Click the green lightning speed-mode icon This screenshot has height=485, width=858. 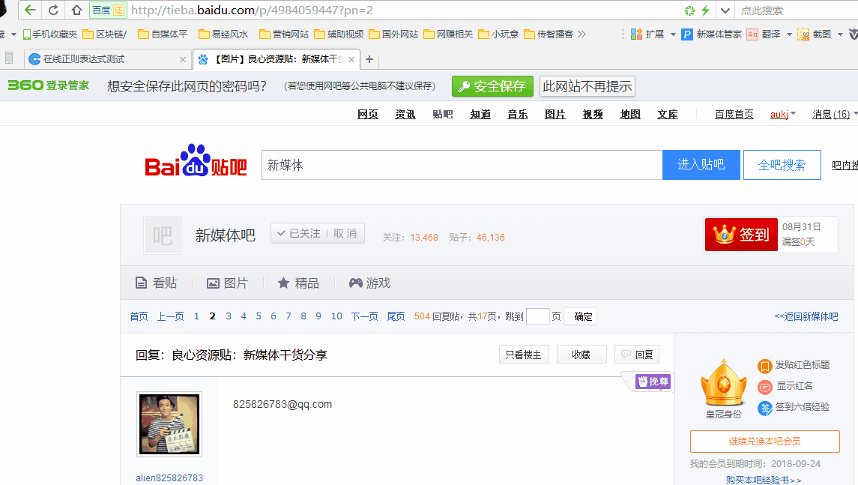pyautogui.click(x=705, y=10)
